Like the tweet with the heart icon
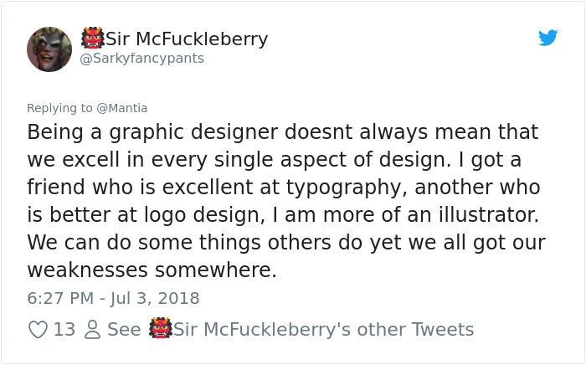 point(39,330)
